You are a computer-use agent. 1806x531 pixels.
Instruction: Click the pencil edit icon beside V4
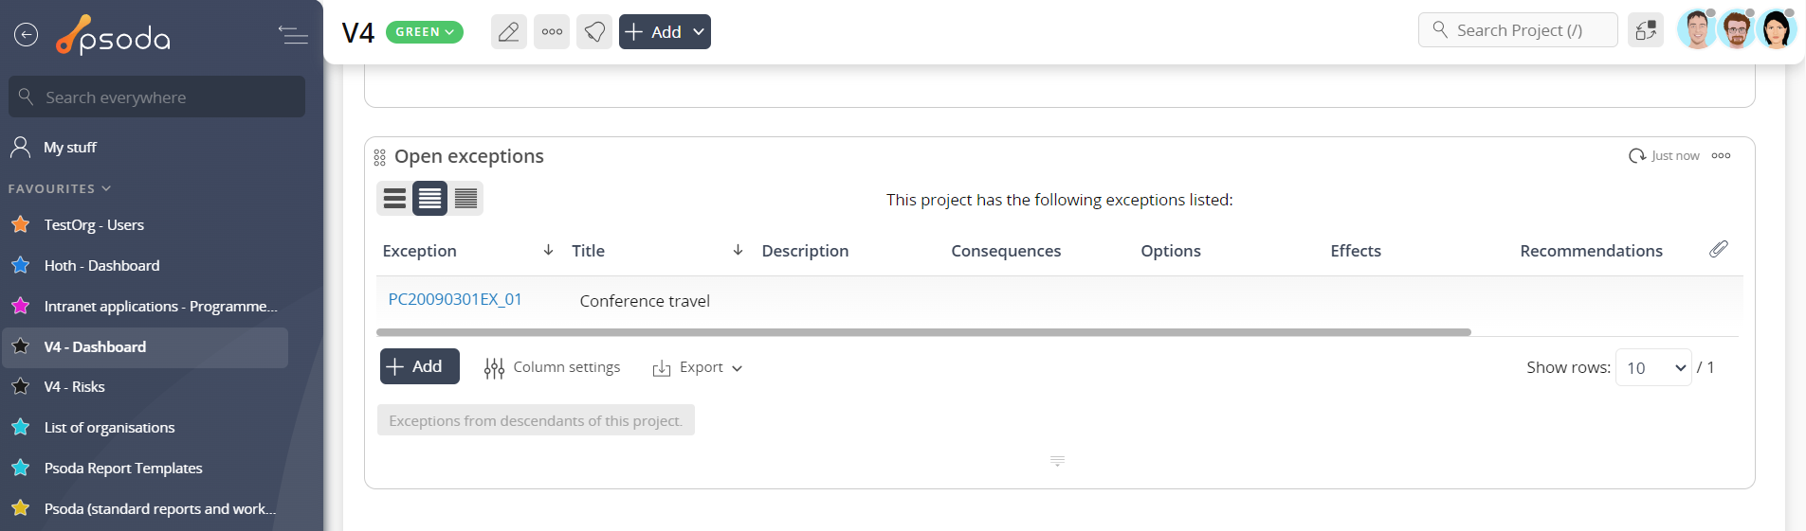click(x=509, y=32)
